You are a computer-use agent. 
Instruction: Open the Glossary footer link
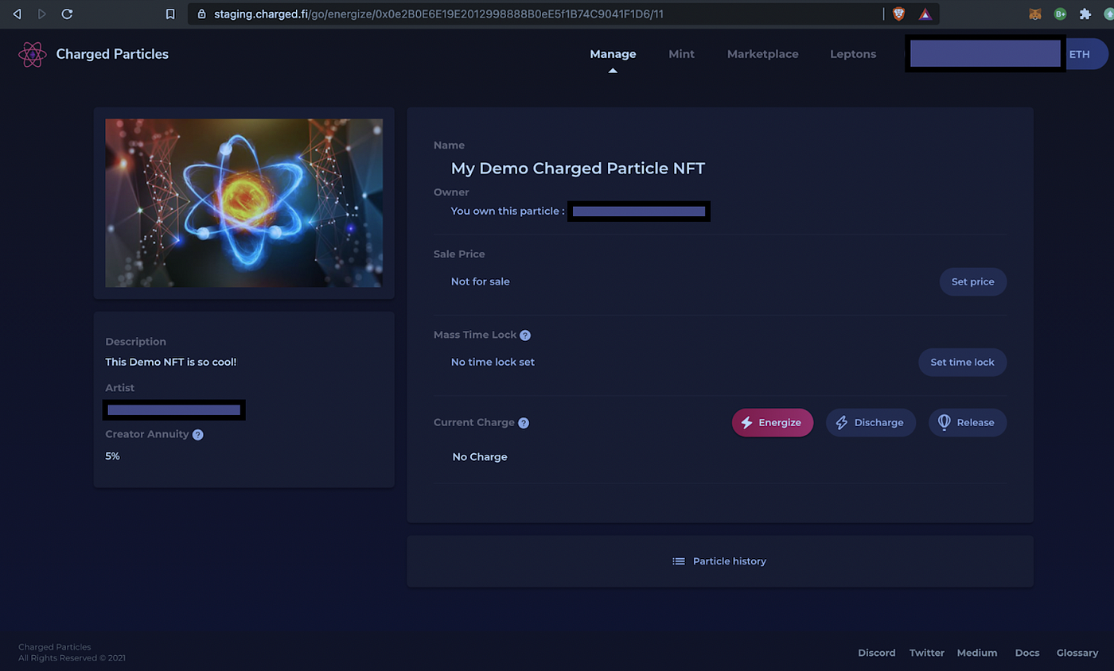(x=1077, y=653)
